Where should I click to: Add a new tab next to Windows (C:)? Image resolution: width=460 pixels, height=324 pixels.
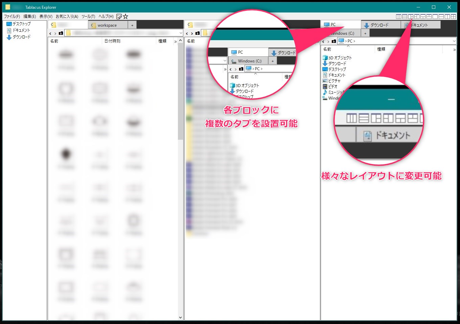pyautogui.click(x=365, y=33)
